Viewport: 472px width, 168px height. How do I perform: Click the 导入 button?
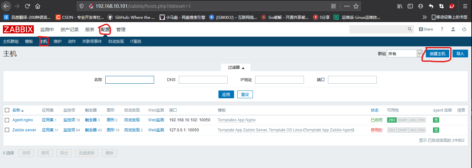pyautogui.click(x=460, y=54)
